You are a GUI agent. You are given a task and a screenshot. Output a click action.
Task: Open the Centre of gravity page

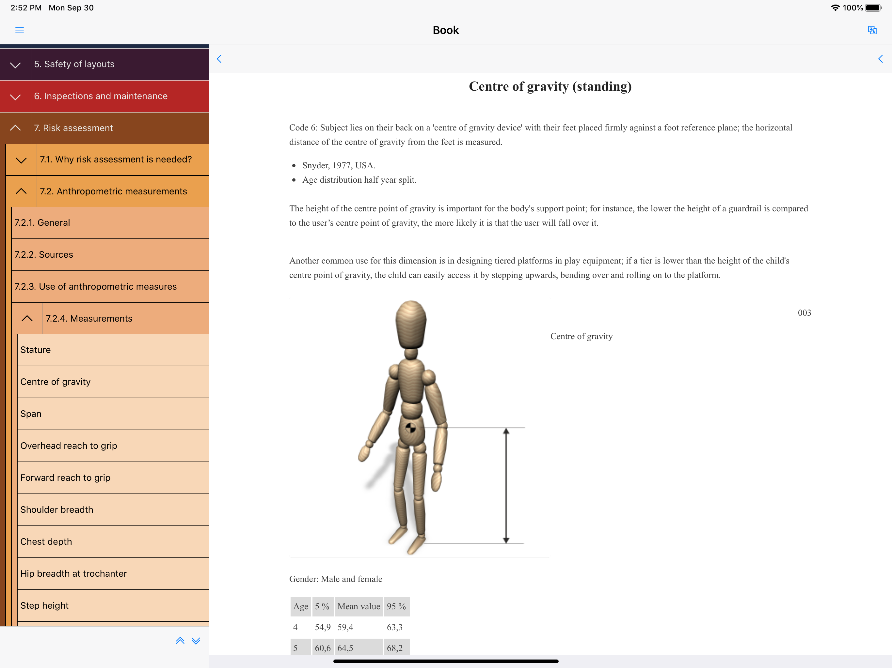coord(113,382)
